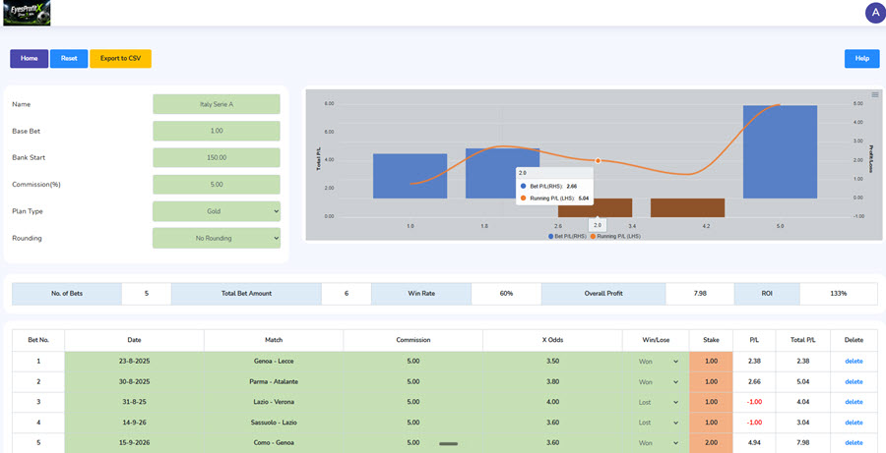Viewport: 886px width, 453px height.
Task: Delete the Genoa - Lecce bet
Action: (x=854, y=361)
